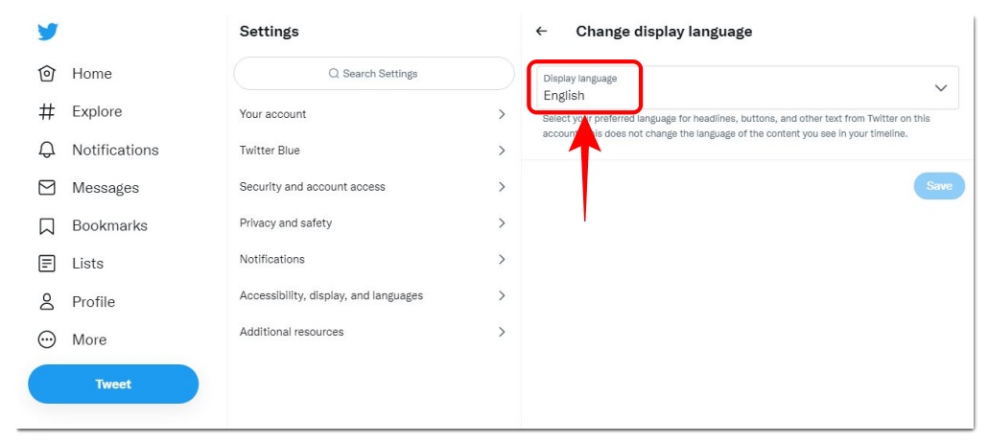This screenshot has width=988, height=443.
Task: Click the Search Settings field
Action: click(374, 74)
